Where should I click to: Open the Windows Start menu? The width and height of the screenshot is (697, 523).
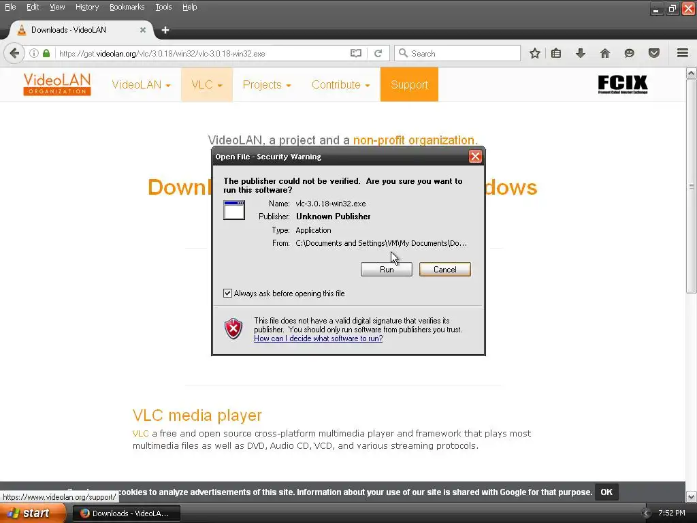click(33, 513)
